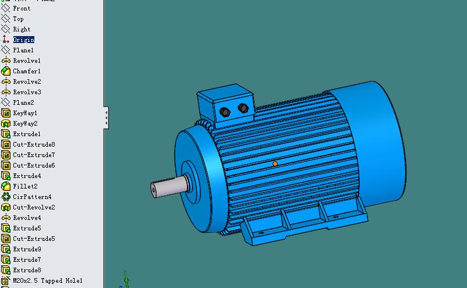This screenshot has width=467, height=288.
Task: Click the Chamfer1 feature icon
Action: [6, 71]
